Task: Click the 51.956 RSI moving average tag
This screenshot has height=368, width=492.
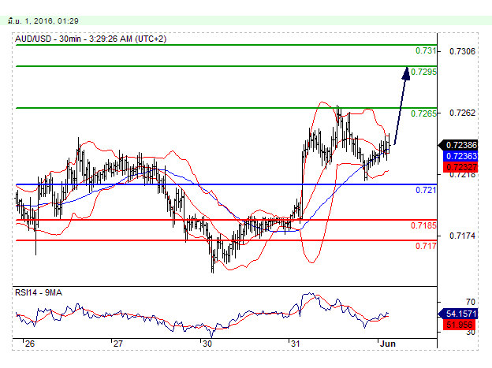Action: (x=460, y=325)
